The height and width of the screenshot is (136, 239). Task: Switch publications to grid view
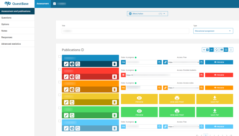pyautogui.click(x=222, y=50)
